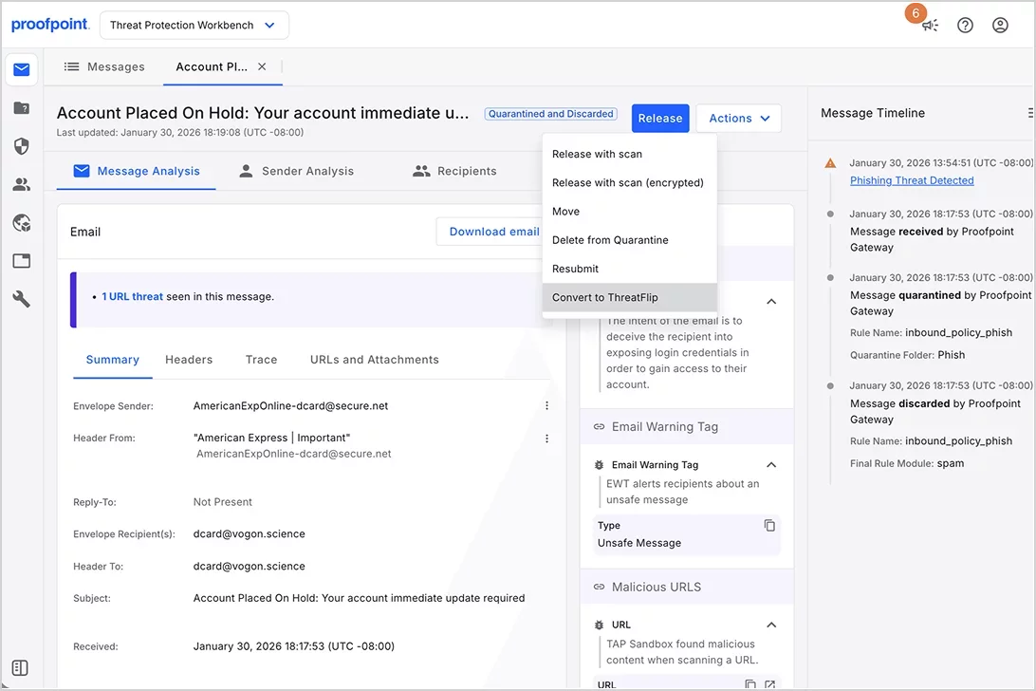Open Threat Protection Workbench dropdown
This screenshot has width=1036, height=691.
point(194,25)
